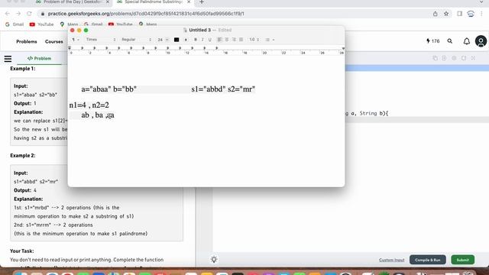Click the code line with String b){

367,114
